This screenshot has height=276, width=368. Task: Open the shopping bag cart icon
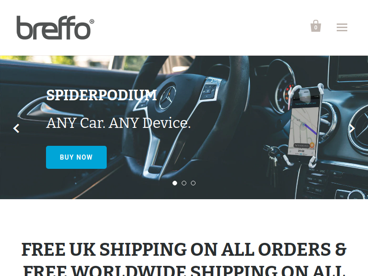pyautogui.click(x=316, y=26)
